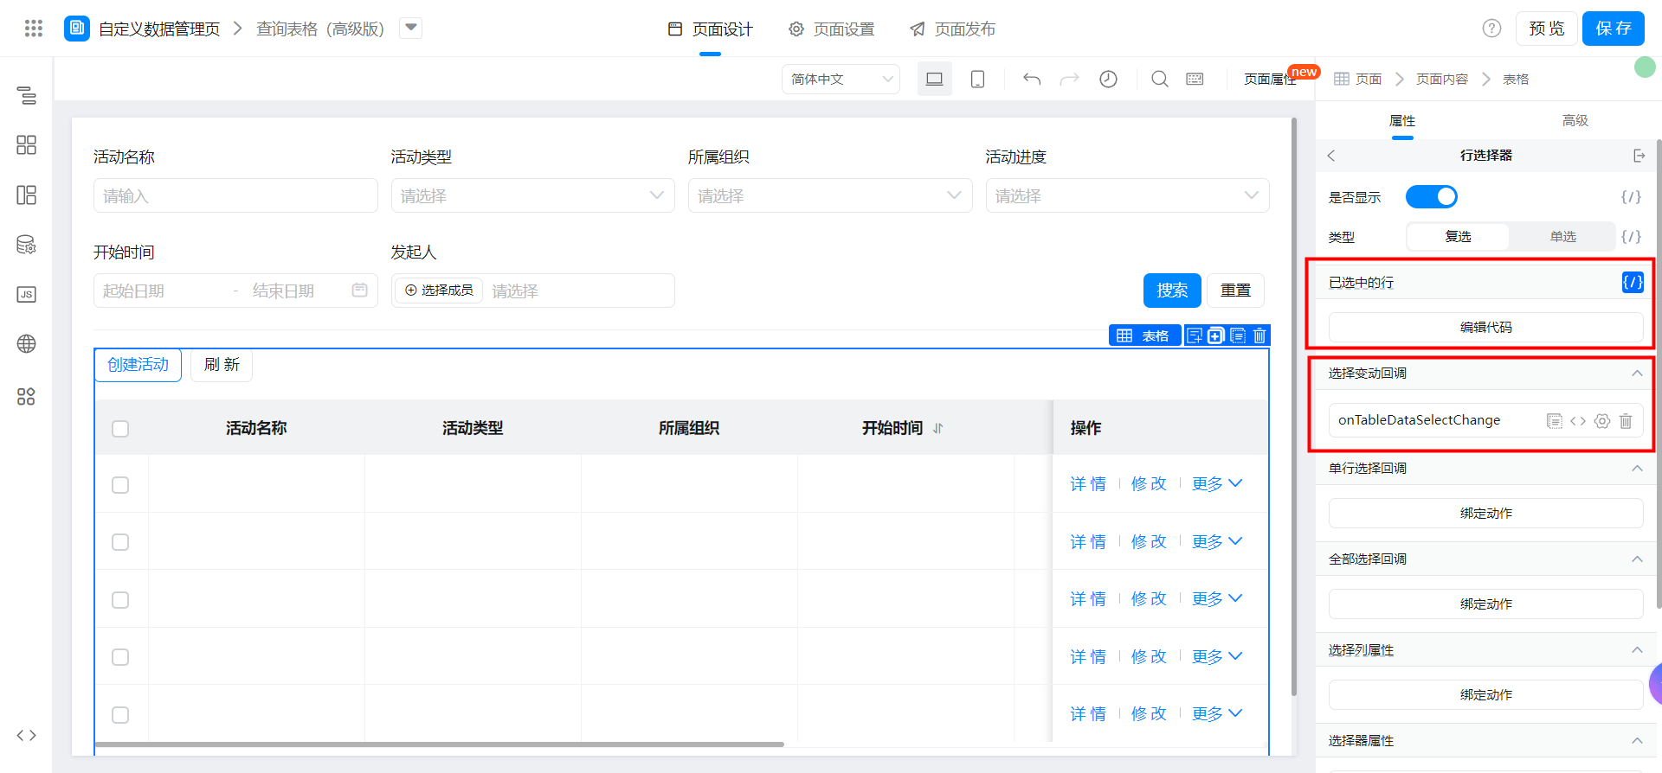Viewport: 1662px width, 773px height.
Task: Click the 保存 save button
Action: coord(1614,29)
